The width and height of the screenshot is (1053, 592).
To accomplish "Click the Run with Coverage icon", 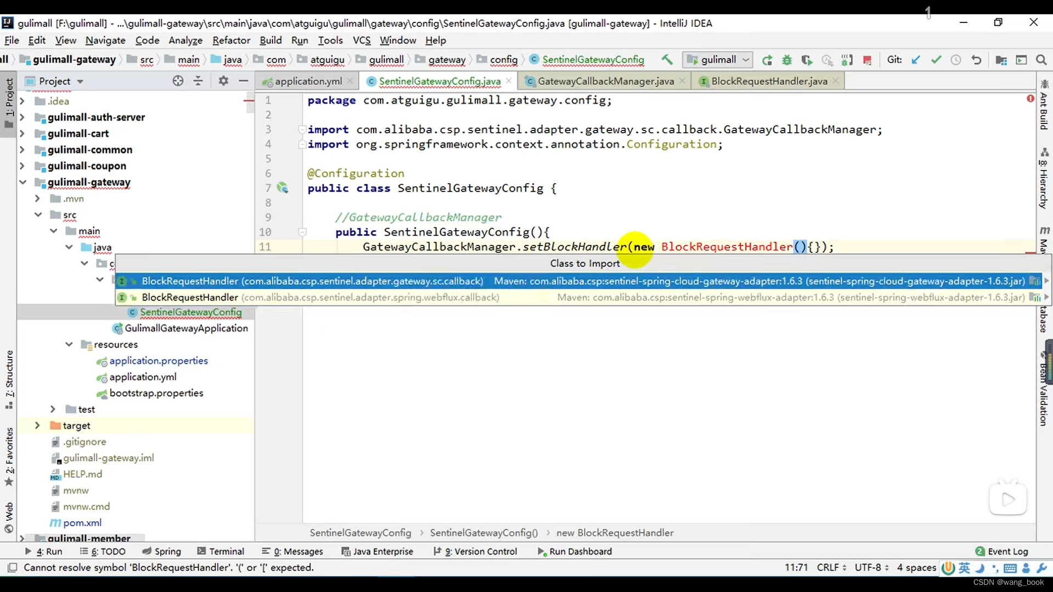I will click(x=807, y=60).
